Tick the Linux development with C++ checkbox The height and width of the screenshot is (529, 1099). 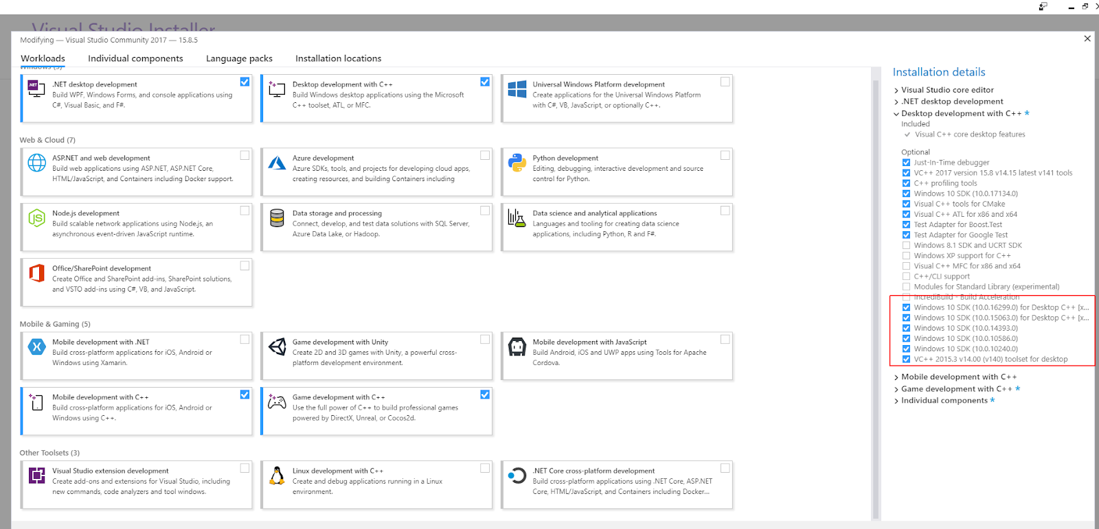click(485, 468)
